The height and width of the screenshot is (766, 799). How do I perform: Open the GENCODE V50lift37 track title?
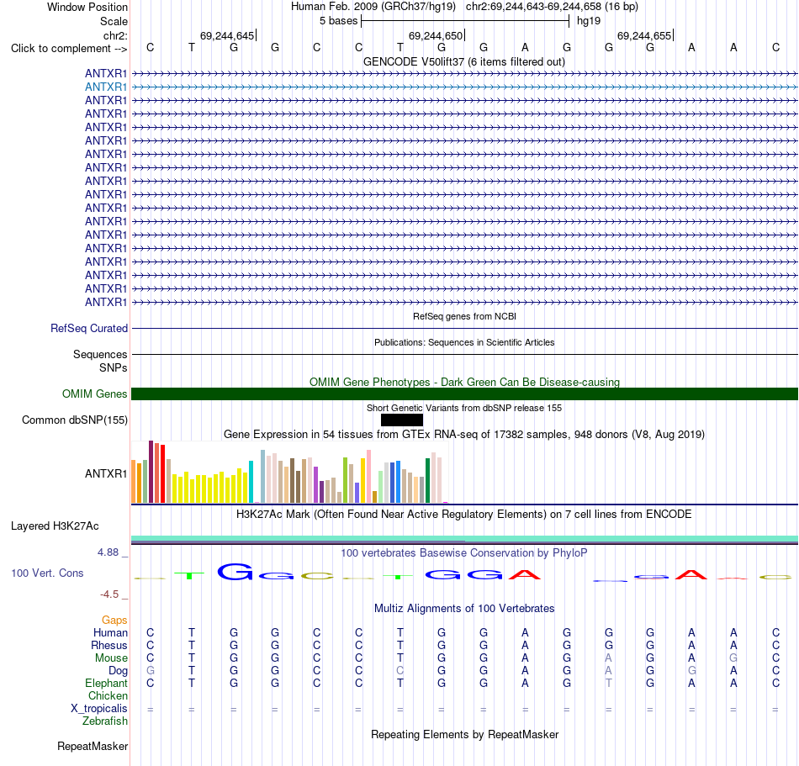pyautogui.click(x=464, y=61)
